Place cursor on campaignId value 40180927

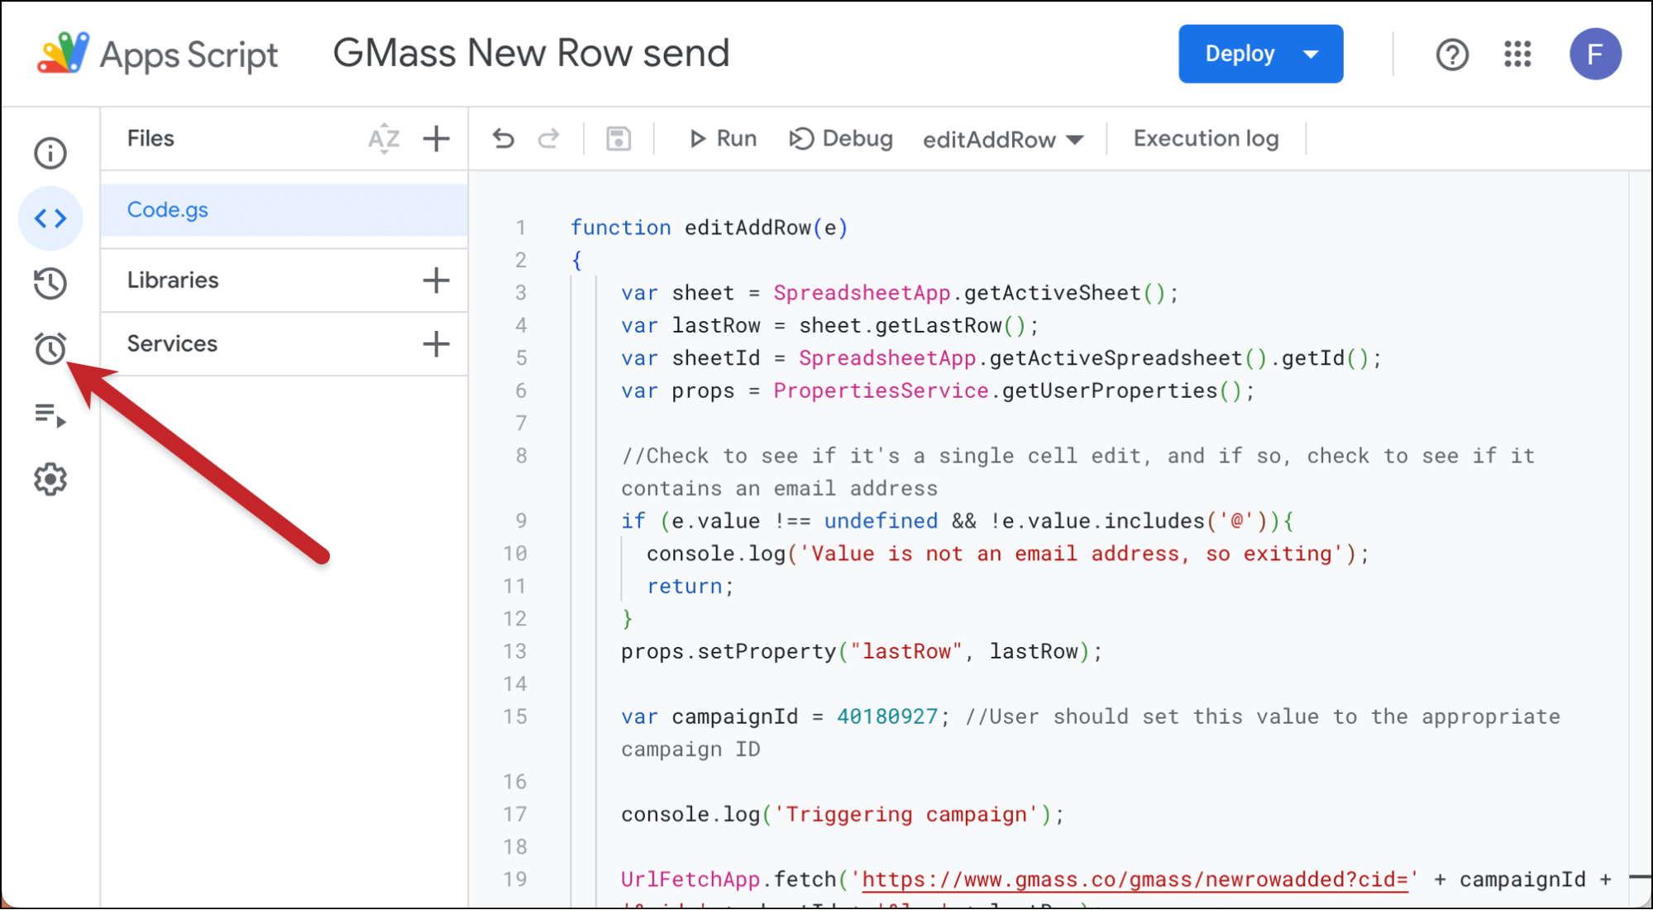click(x=887, y=717)
